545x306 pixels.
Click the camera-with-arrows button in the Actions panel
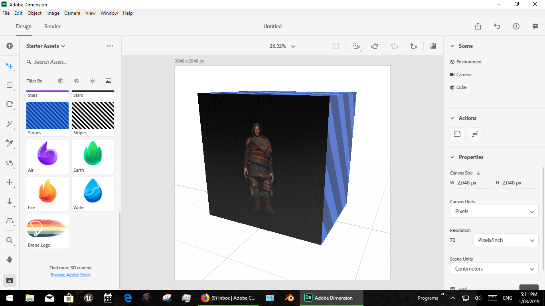pyautogui.click(x=475, y=134)
